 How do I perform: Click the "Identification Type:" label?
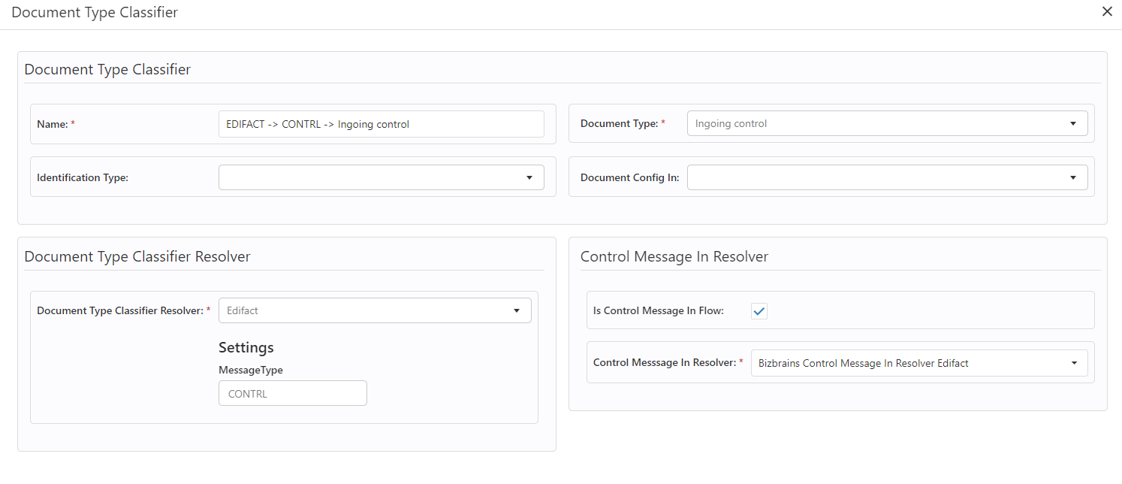[x=83, y=178]
